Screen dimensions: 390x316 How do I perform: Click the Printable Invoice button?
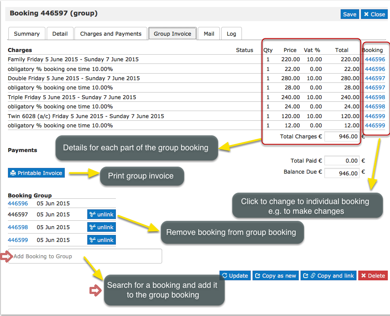click(x=36, y=173)
